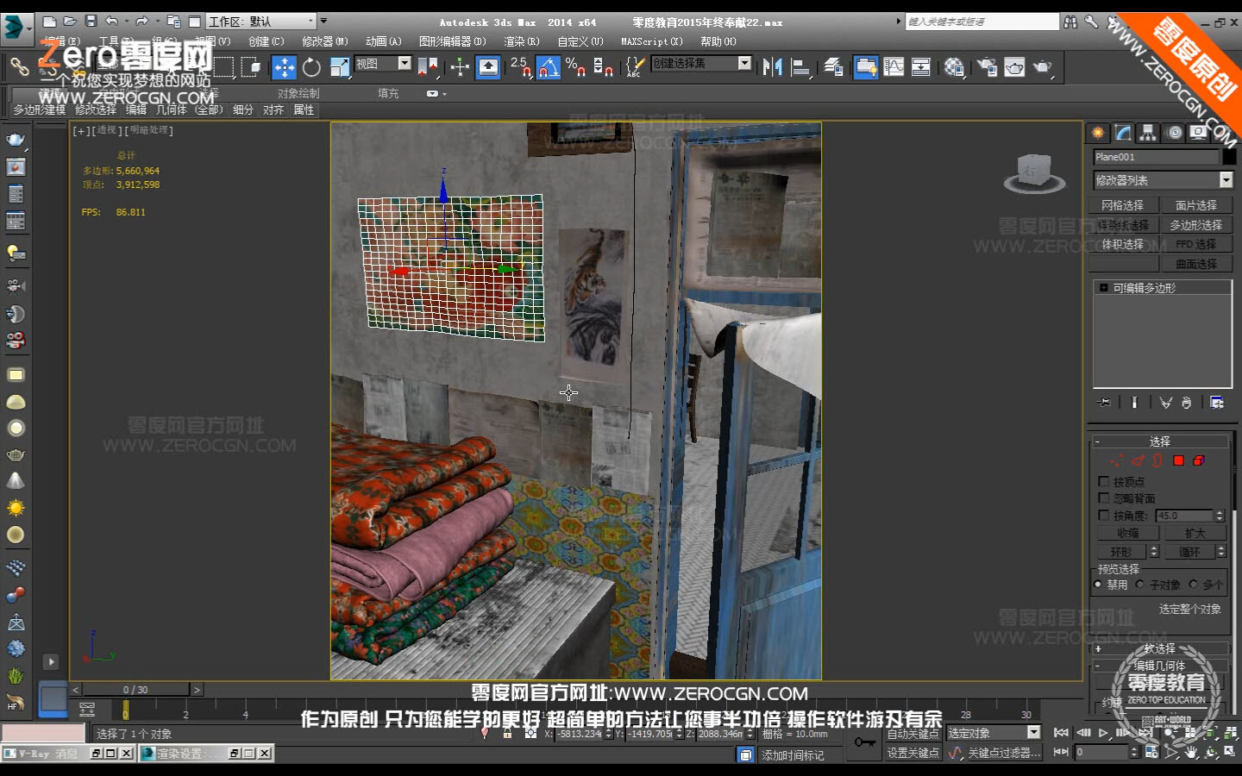This screenshot has width=1242, height=776.
Task: Collapse the 选择 rollout
Action: (1160, 441)
